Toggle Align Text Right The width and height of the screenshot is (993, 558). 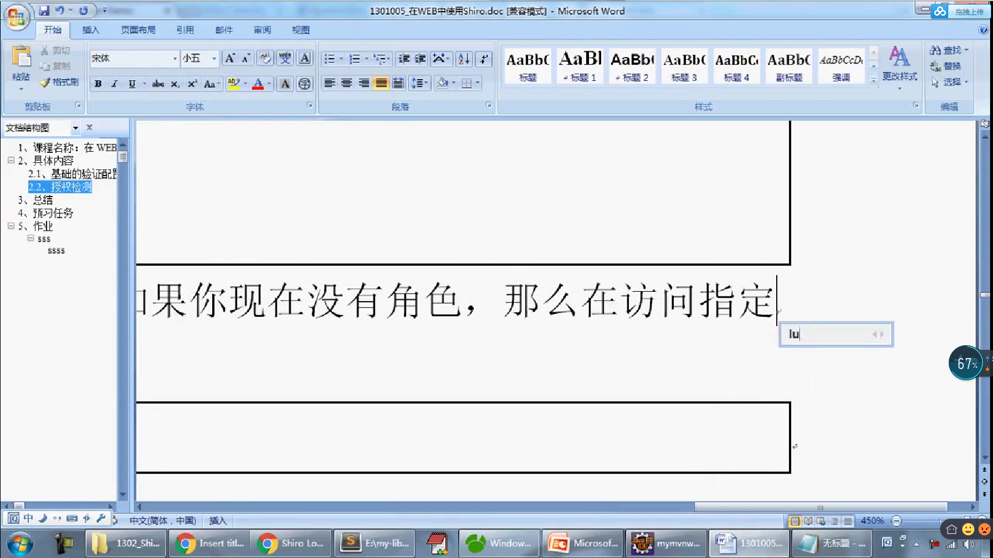pos(364,83)
